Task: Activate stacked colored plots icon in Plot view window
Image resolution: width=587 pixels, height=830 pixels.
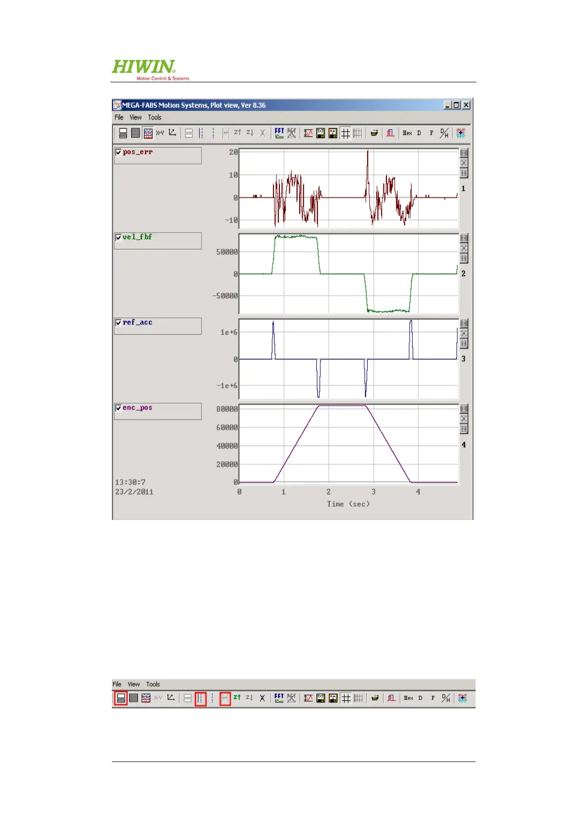Action: 147,133
